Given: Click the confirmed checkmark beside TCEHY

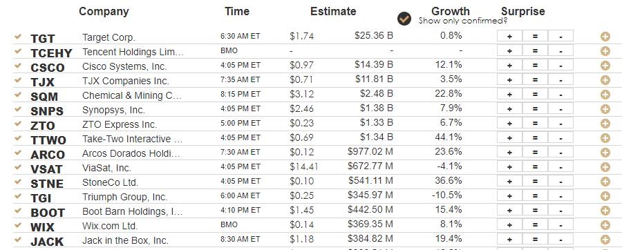Looking at the screenshot, I should click(x=17, y=51).
